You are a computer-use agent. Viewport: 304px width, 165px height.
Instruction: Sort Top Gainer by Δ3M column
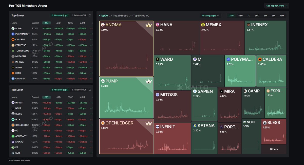pos(82,23)
